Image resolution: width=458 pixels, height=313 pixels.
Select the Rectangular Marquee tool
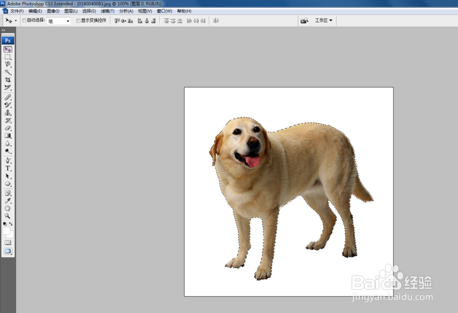[x=8, y=57]
